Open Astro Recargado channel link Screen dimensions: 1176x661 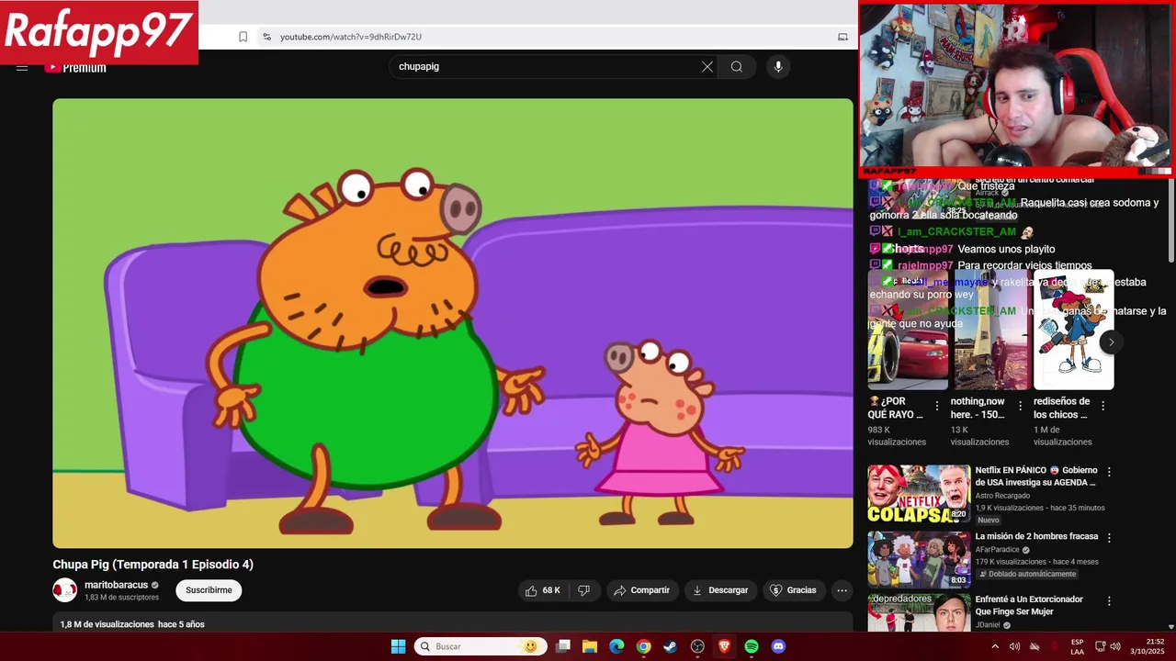(x=1001, y=496)
